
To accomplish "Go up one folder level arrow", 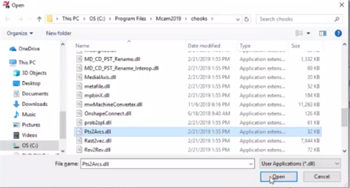I will (x=39, y=19).
